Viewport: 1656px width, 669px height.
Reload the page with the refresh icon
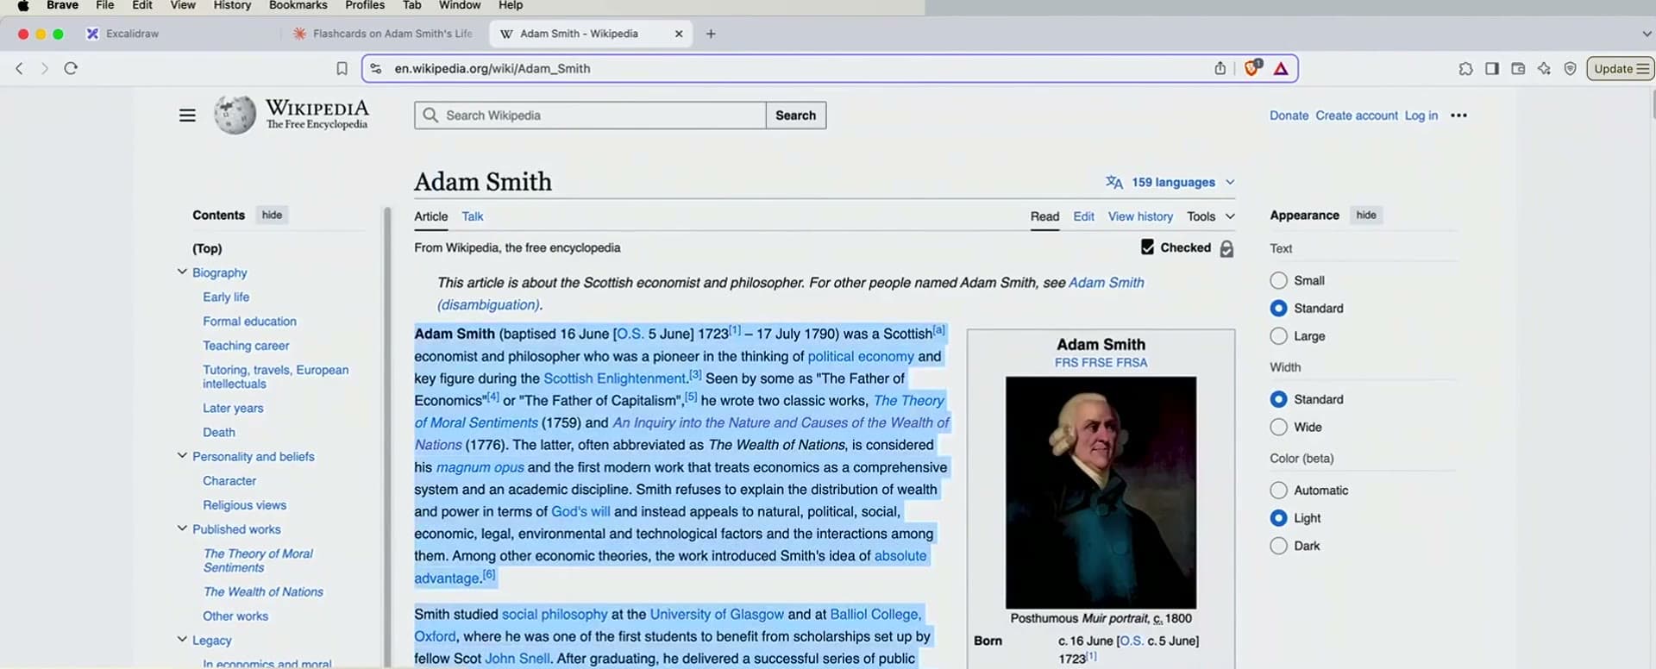coord(71,68)
